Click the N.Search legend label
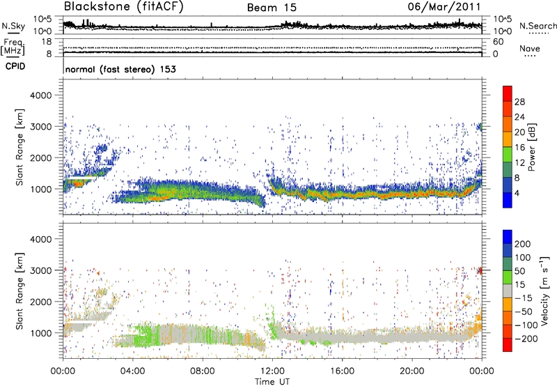Image resolution: width=557 pixels, height=386 pixels. pyautogui.click(x=538, y=26)
